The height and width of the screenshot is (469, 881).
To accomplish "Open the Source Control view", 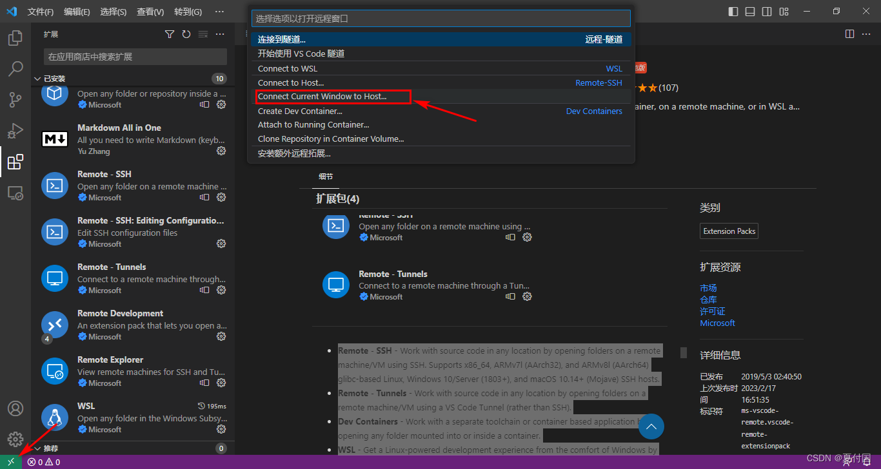I will [15, 100].
